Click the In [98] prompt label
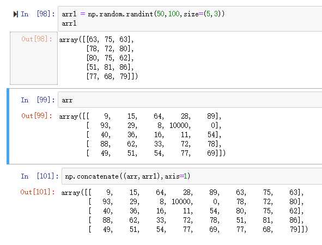Viewport: 322px width, 245px height. click(38, 14)
